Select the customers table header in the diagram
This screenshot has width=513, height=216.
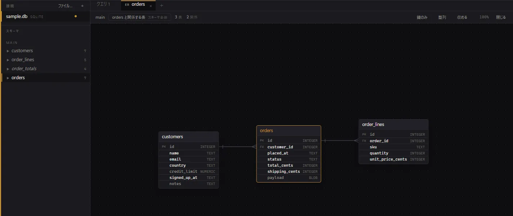188,137
